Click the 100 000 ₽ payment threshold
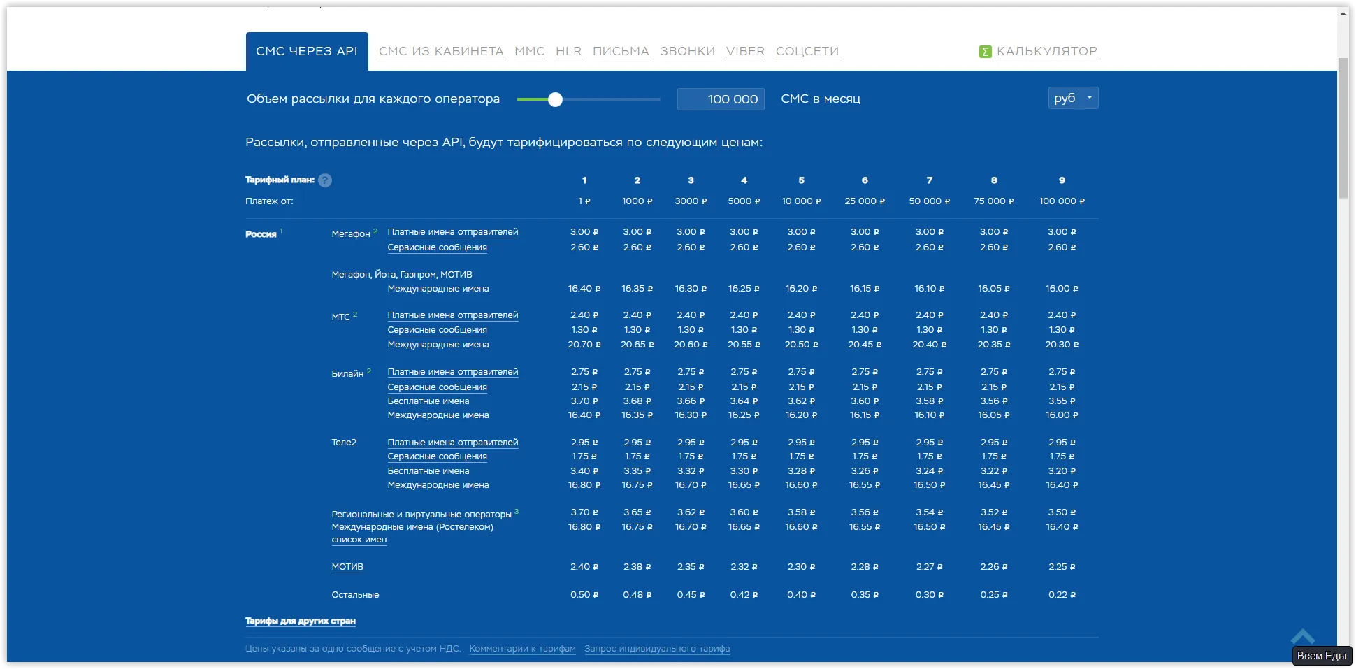The width and height of the screenshot is (1356, 669). tap(1062, 201)
